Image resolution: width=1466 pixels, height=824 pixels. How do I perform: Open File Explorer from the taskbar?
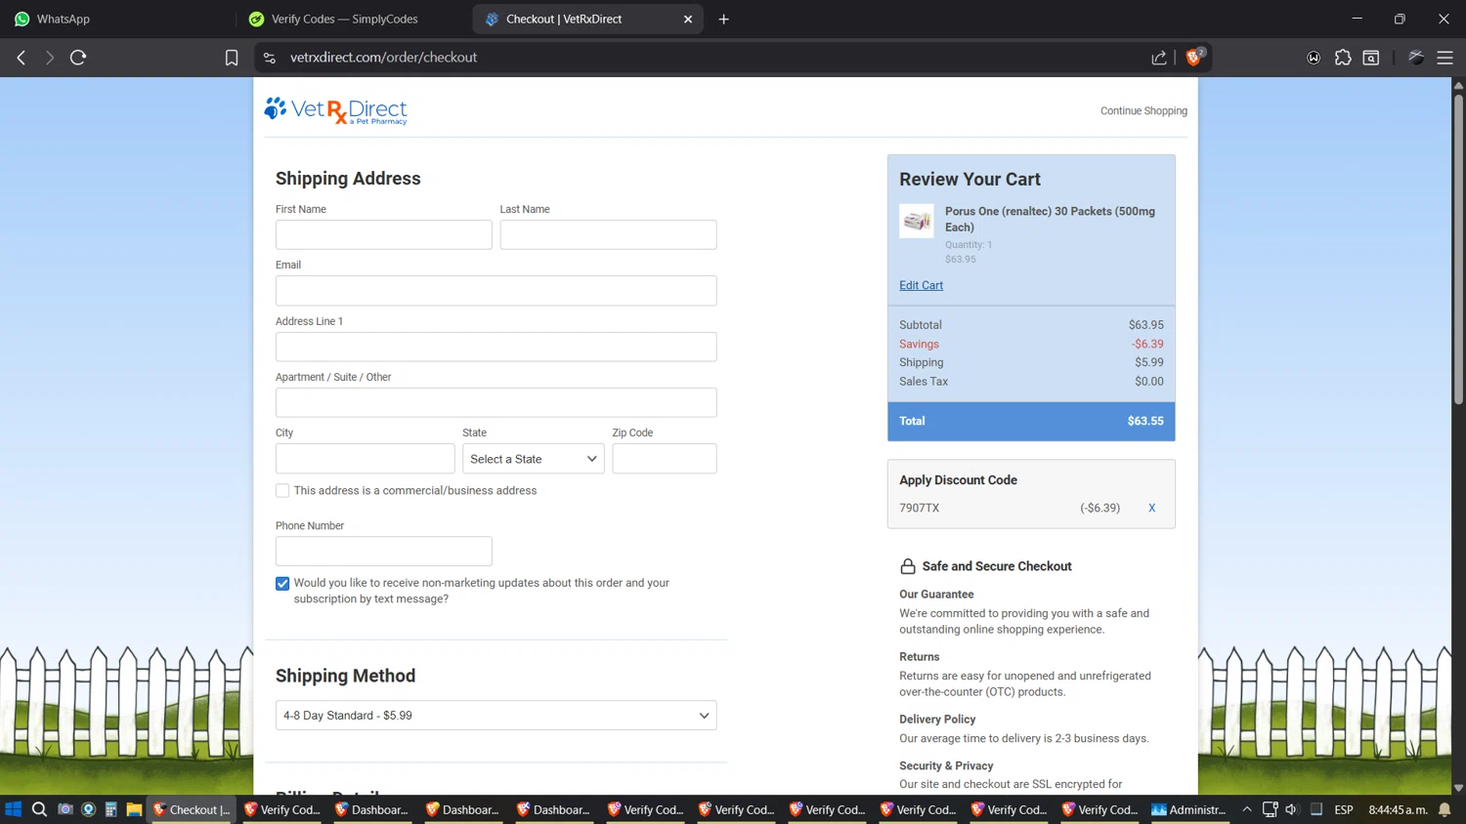[134, 809]
